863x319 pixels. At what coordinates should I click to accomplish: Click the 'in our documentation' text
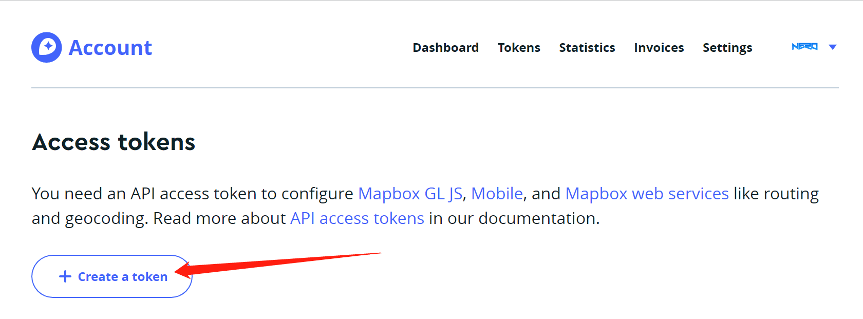(x=514, y=218)
